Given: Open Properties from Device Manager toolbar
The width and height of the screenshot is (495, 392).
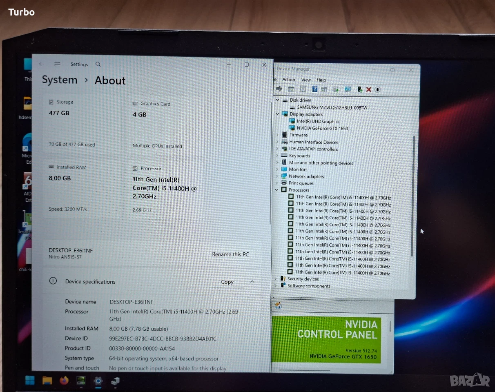Looking at the screenshot, I should 303,89.
